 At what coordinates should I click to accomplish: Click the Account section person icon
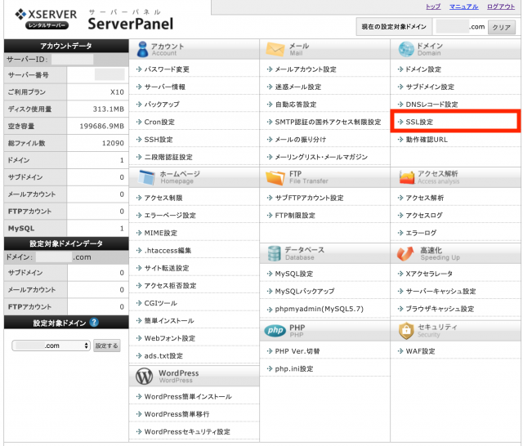pyautogui.click(x=142, y=49)
